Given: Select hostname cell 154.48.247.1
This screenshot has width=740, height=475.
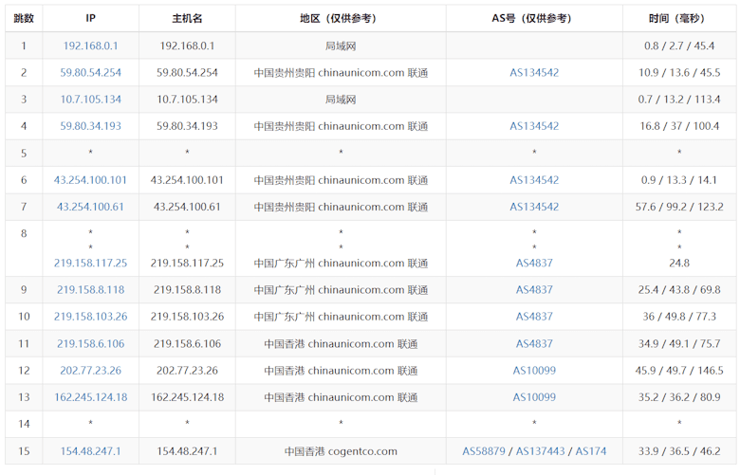Looking at the screenshot, I should (x=187, y=451).
